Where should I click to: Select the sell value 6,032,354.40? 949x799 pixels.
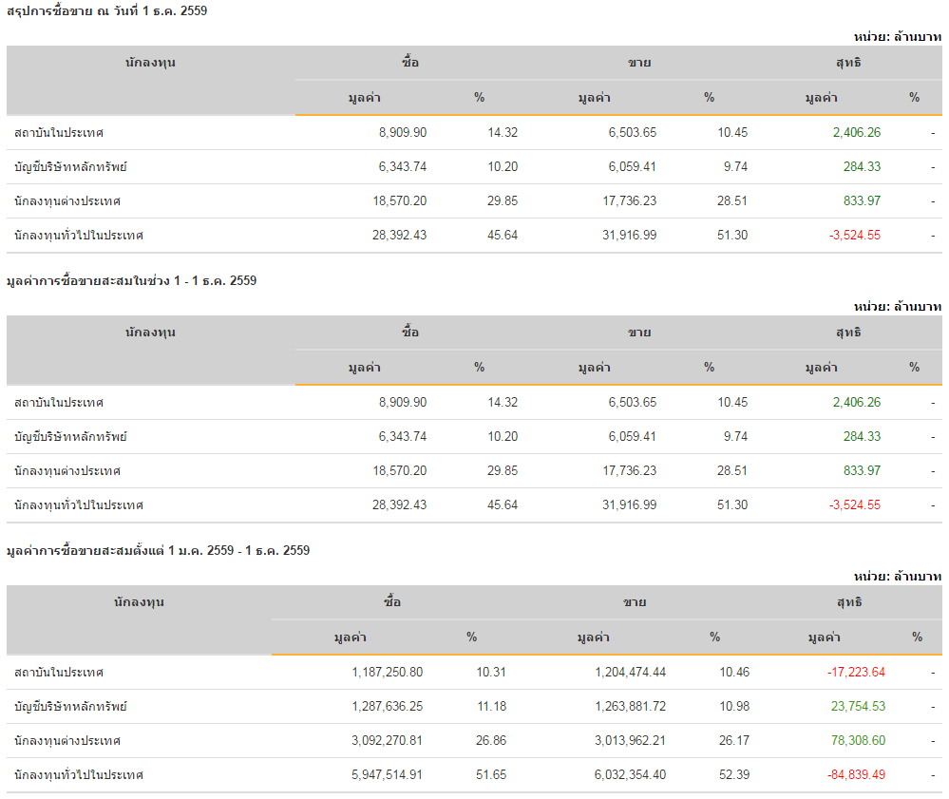(630, 775)
